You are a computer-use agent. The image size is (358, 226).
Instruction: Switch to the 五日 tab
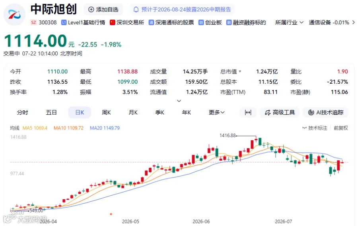pyautogui.click(x=51, y=112)
